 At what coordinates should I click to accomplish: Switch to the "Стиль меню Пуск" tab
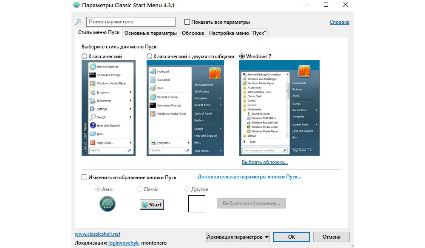[99, 33]
